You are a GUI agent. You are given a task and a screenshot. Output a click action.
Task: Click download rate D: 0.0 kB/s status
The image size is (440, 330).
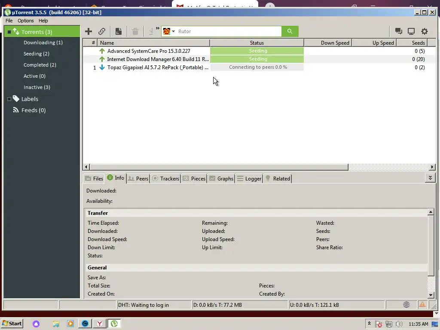click(x=240, y=305)
